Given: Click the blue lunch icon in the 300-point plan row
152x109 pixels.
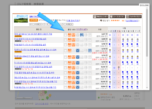Looking at the screenshot, I should (78, 57).
